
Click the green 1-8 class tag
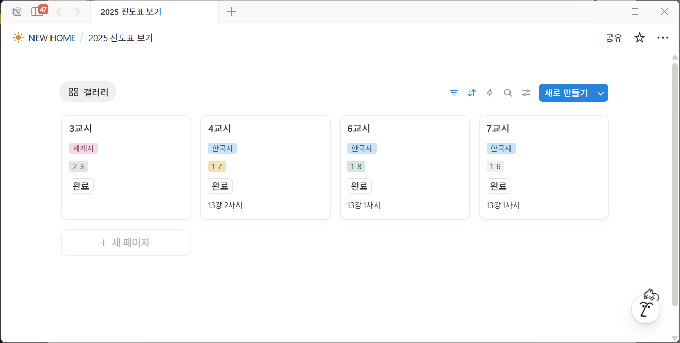click(356, 167)
